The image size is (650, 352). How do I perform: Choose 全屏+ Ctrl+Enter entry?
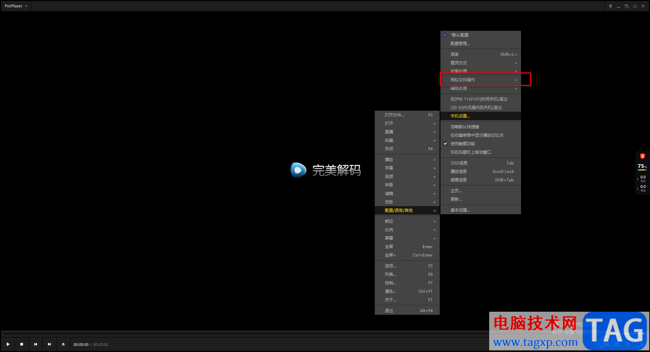[x=407, y=255]
